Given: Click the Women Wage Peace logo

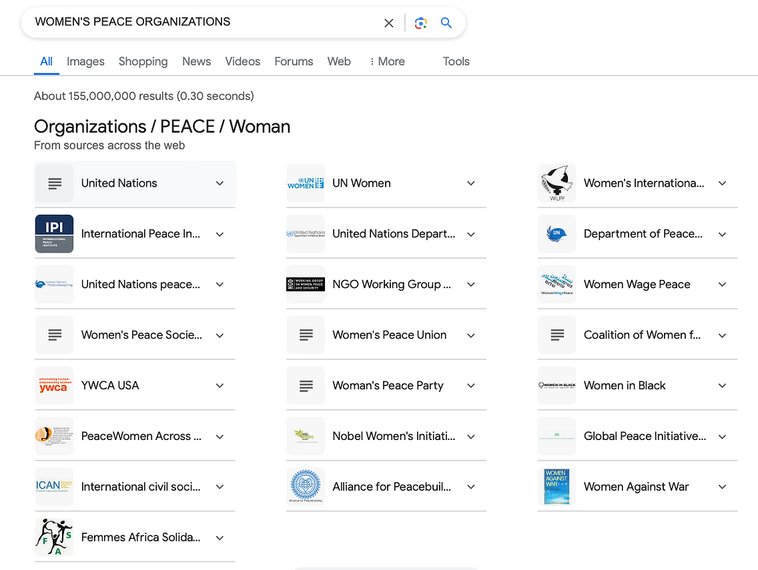Looking at the screenshot, I should point(557,285).
